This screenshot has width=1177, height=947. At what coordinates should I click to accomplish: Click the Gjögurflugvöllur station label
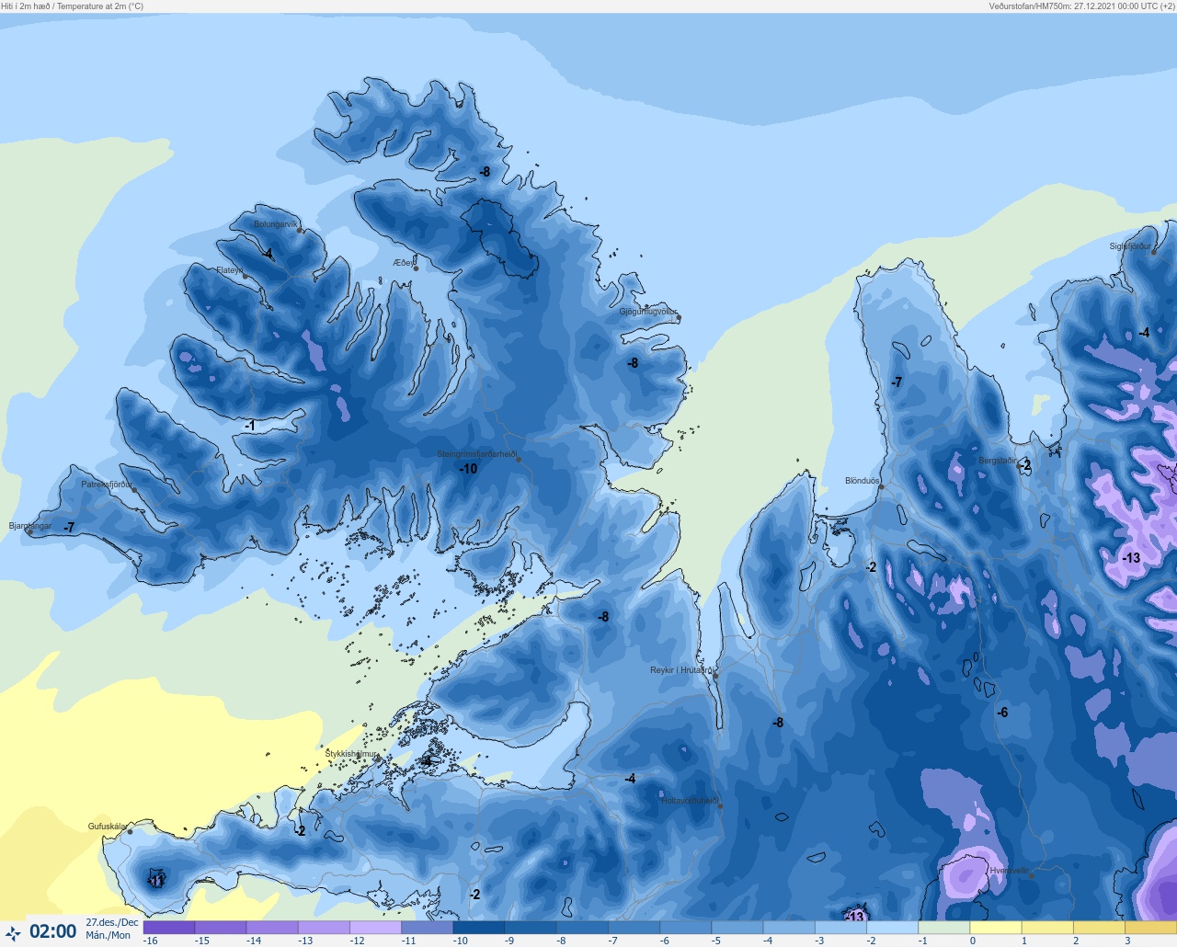648,312
